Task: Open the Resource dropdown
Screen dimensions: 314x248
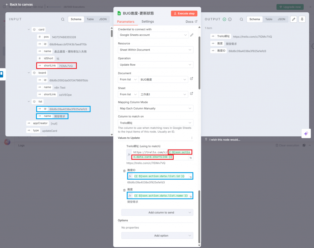Action: (x=155, y=50)
